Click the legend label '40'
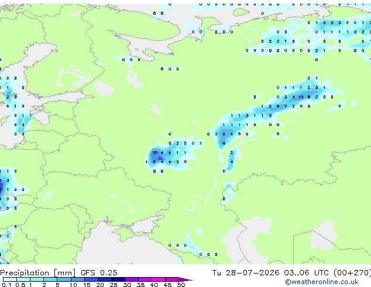 tap(154, 285)
